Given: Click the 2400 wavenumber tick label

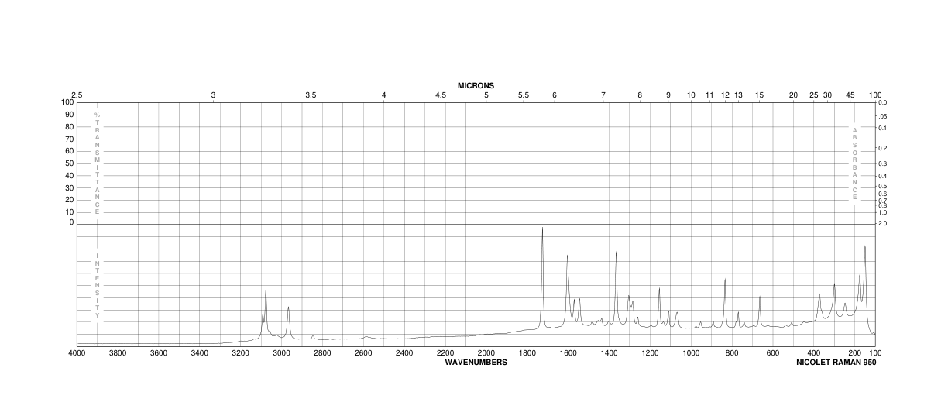Looking at the screenshot, I should click(404, 353).
